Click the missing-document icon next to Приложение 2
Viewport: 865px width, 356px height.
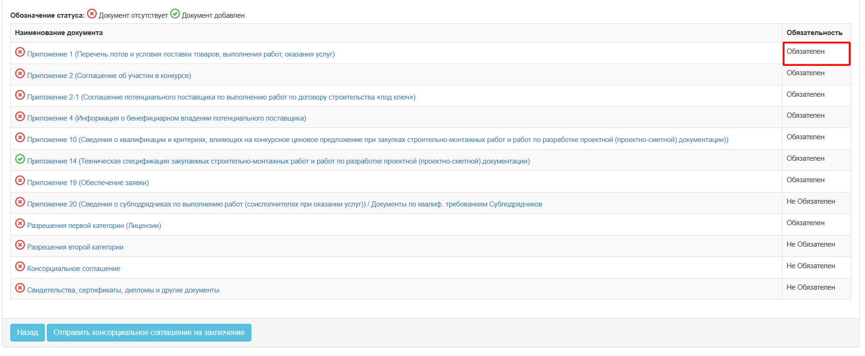coord(20,73)
